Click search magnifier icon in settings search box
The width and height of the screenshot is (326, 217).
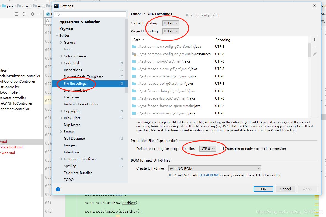58,14
